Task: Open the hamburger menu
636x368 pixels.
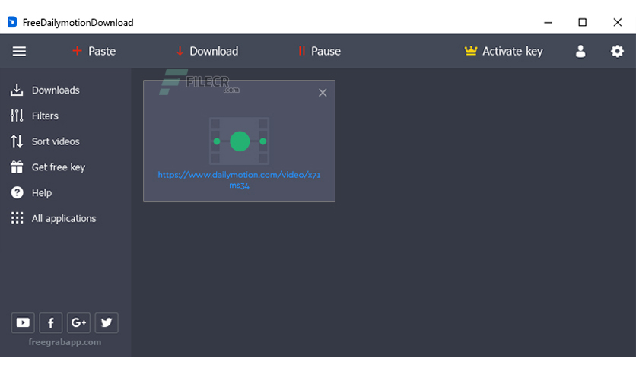Action: click(19, 52)
